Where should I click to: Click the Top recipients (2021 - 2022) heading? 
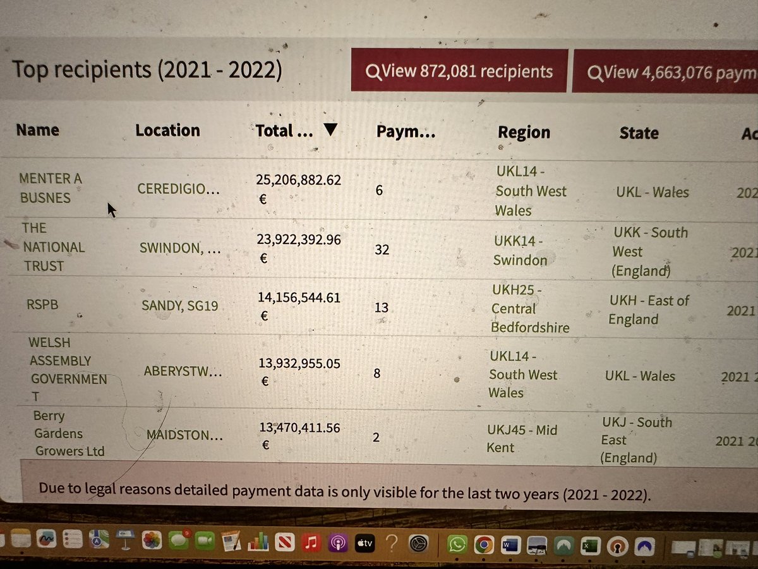click(147, 69)
